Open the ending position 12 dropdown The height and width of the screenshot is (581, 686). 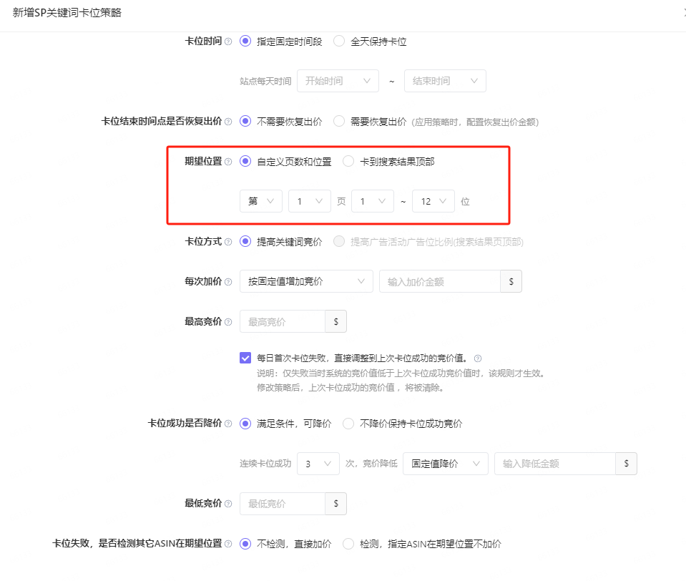tap(433, 201)
